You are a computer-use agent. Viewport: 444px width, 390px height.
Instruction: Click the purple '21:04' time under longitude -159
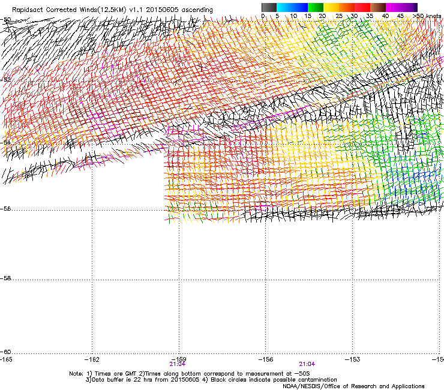(177, 364)
